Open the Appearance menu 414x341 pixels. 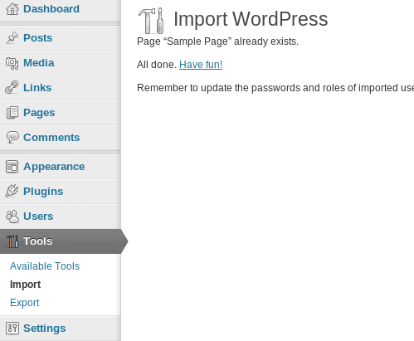pos(54,167)
